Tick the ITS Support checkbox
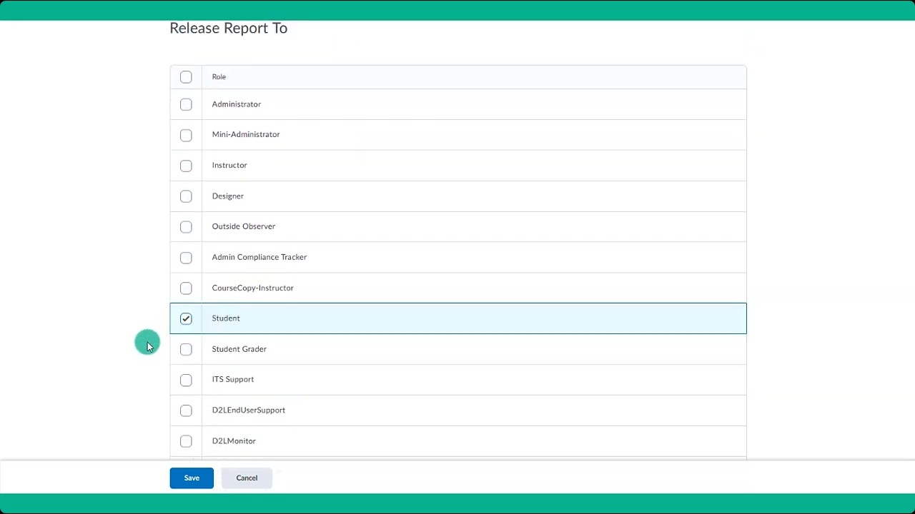The width and height of the screenshot is (915, 514). [x=186, y=380]
